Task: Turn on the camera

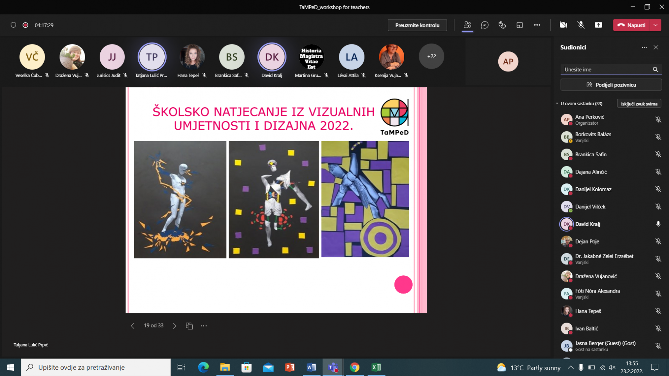Action: (x=564, y=25)
